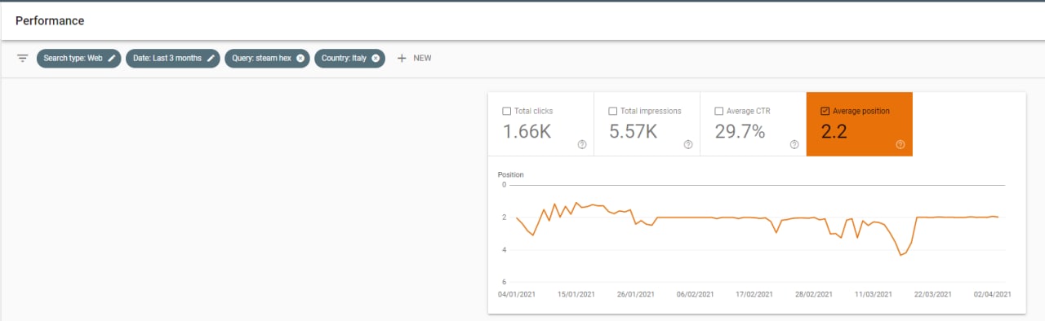1045x321 pixels.
Task: Select the Search type: Web chip
Action: pos(79,58)
